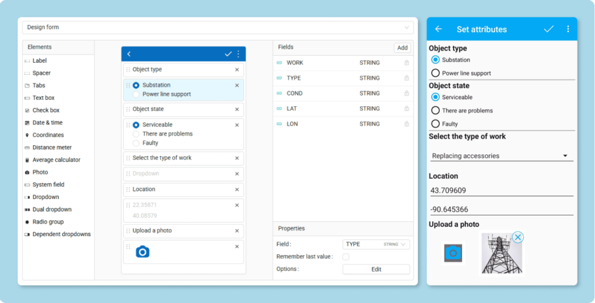The width and height of the screenshot is (595, 303).
Task: Open the Field TYPE dropdown in Properties
Action: (x=376, y=244)
